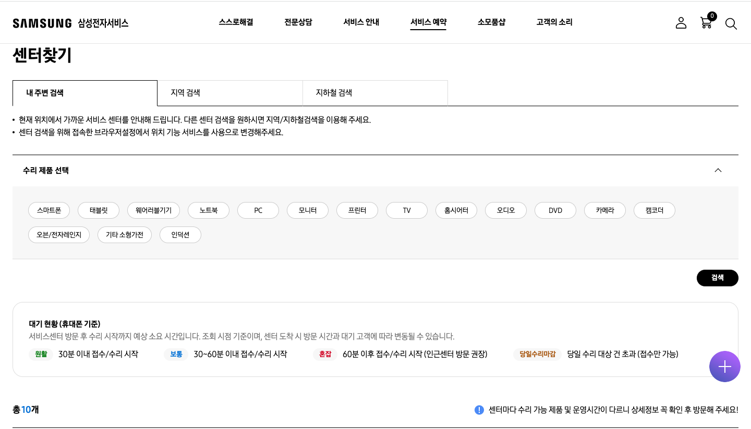Toggle the 노트북 product filter
This screenshot has width=751, height=429.
point(208,210)
